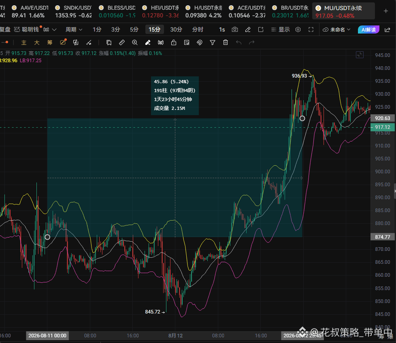The height and width of the screenshot is (343, 396).
Task: Click the upper measurement anchor circle
Action: (x=302, y=118)
